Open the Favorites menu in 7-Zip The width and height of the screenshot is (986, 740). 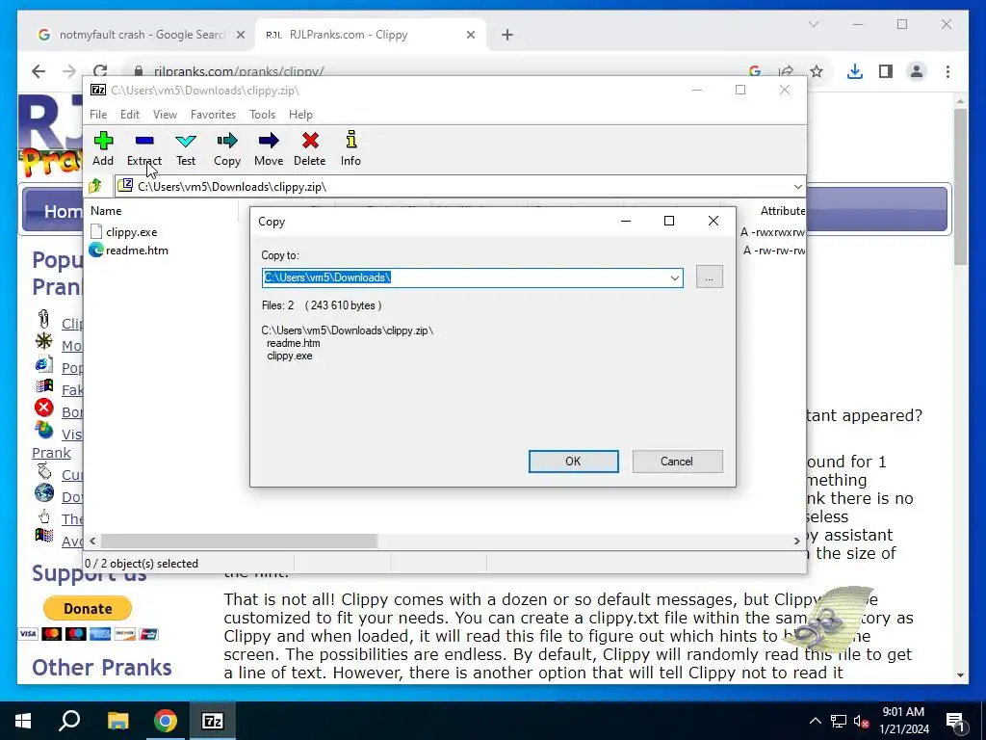(213, 115)
